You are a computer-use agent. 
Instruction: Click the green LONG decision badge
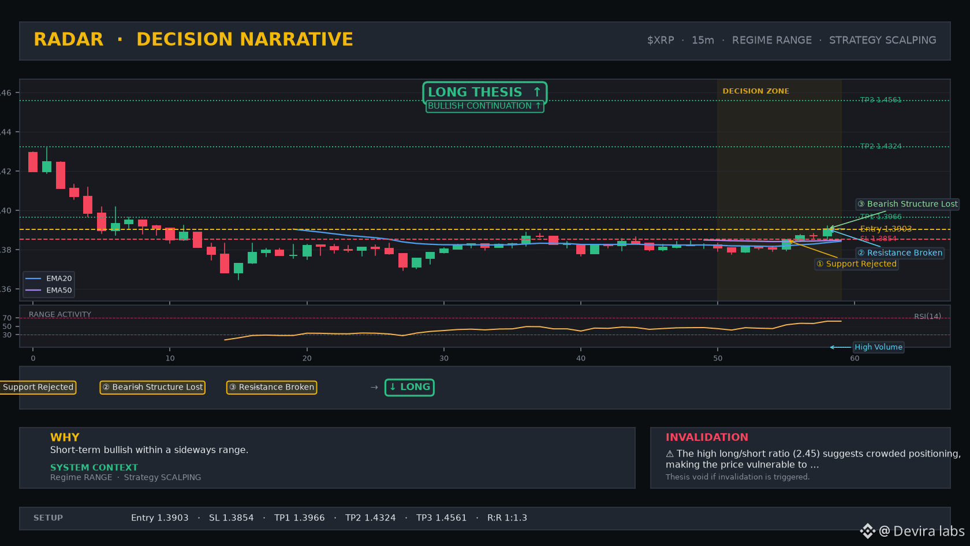[x=409, y=387]
